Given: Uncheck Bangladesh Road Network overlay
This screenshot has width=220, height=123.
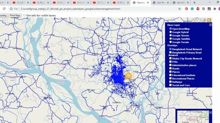Looking at the screenshot, I should point(170,49).
